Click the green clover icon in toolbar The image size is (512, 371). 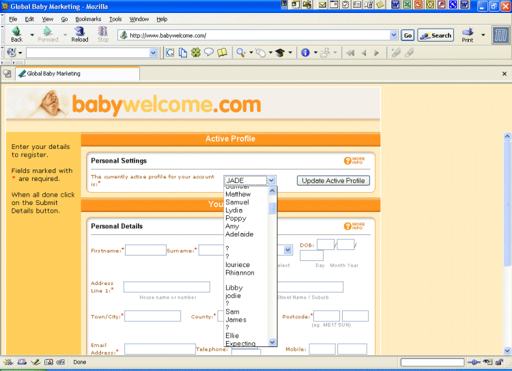pos(196,53)
